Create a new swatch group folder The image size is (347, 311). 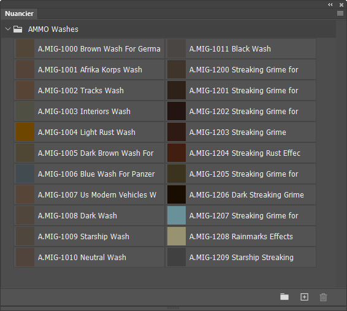coord(284,297)
